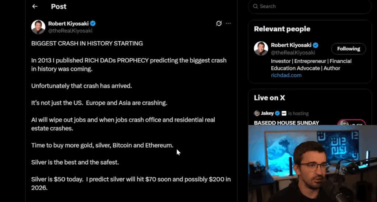The height and width of the screenshot is (202, 377).
Task: Click the Grok icon on the post
Action: [219, 24]
